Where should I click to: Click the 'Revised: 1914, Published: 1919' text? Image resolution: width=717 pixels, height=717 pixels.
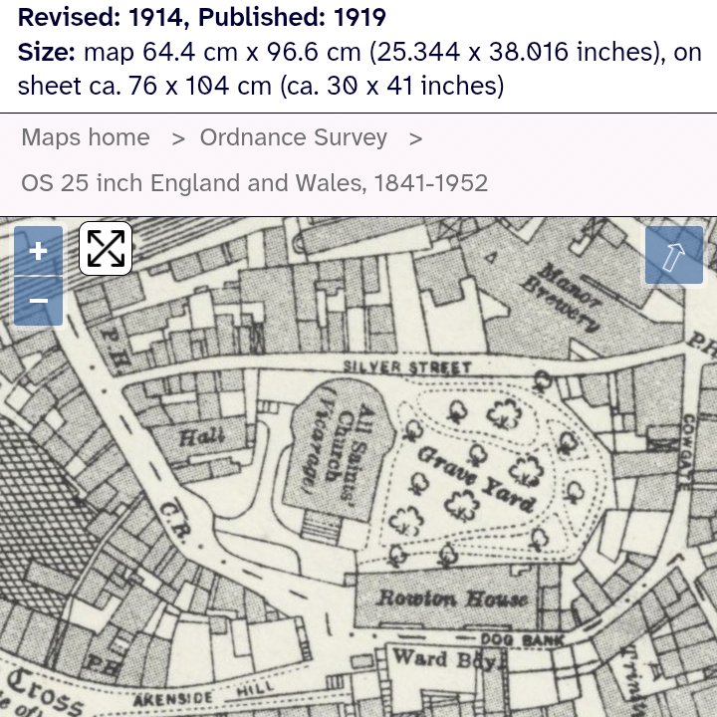(x=201, y=17)
